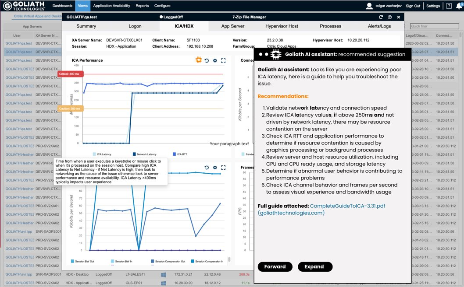Click the 'Critical: 400 ms' threshold label
Screen dimensions: 464x287
coord(71,74)
